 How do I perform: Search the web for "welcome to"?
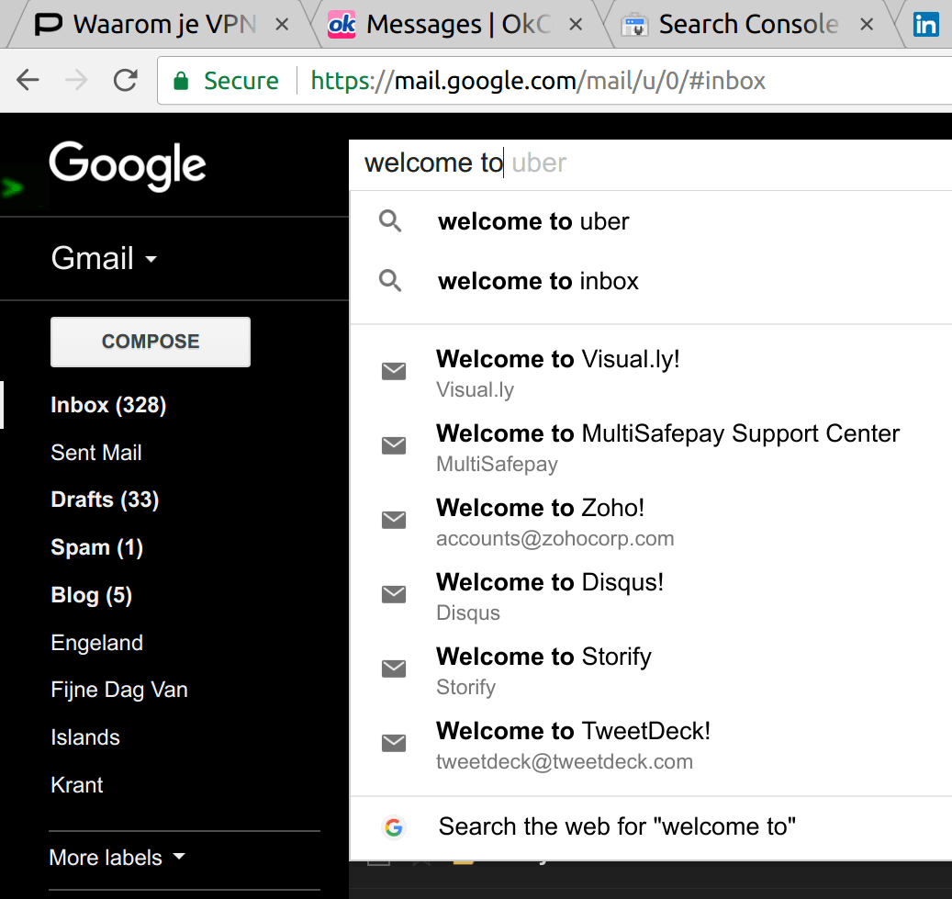click(651, 826)
